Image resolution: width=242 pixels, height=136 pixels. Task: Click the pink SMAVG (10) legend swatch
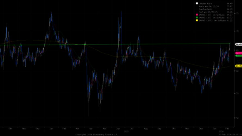click(x=197, y=15)
